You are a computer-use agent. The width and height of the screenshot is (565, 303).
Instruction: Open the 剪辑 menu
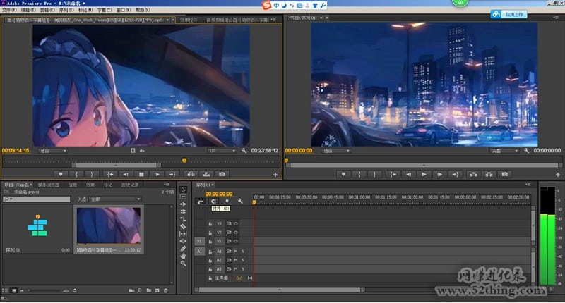[47, 10]
